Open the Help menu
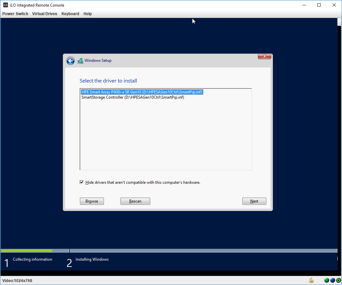Screen dimensions: 342x285 click(87, 14)
